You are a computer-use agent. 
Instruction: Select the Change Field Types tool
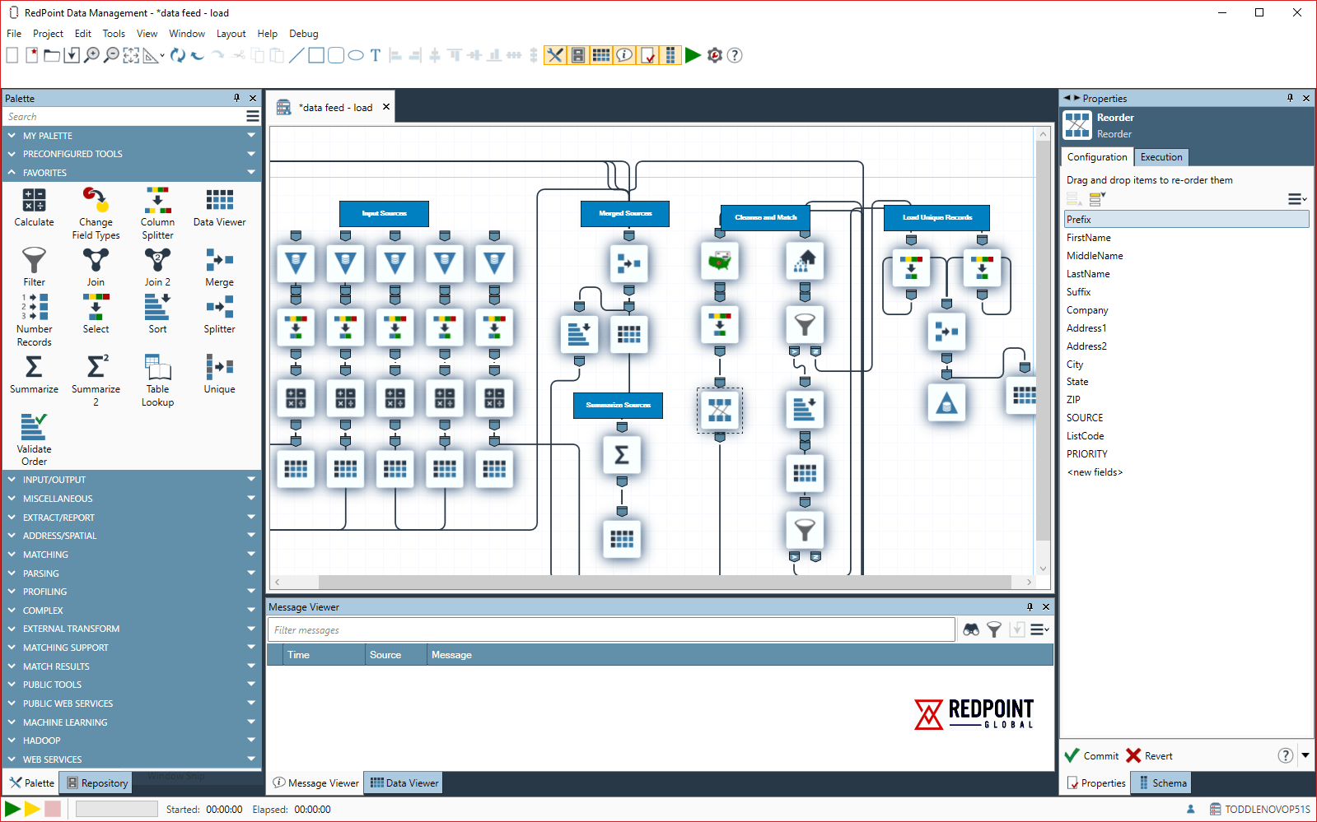click(x=96, y=213)
